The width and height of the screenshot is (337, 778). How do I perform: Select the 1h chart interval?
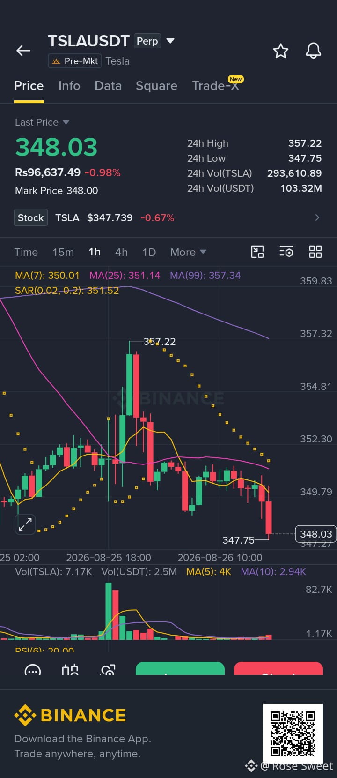[95, 252]
